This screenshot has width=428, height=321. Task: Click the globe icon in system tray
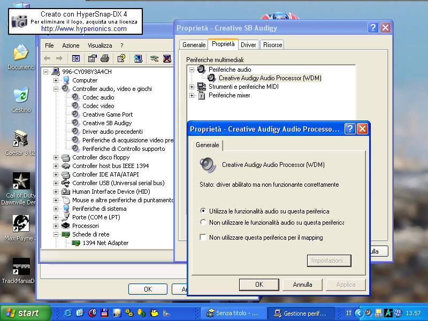tap(398, 313)
